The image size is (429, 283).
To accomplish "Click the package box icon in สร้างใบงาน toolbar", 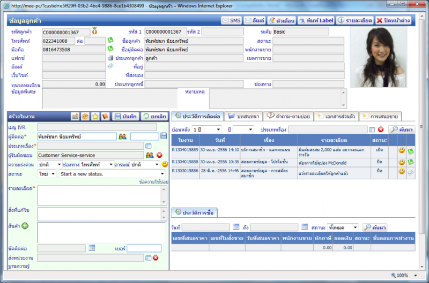I will pyautogui.click(x=85, y=117).
